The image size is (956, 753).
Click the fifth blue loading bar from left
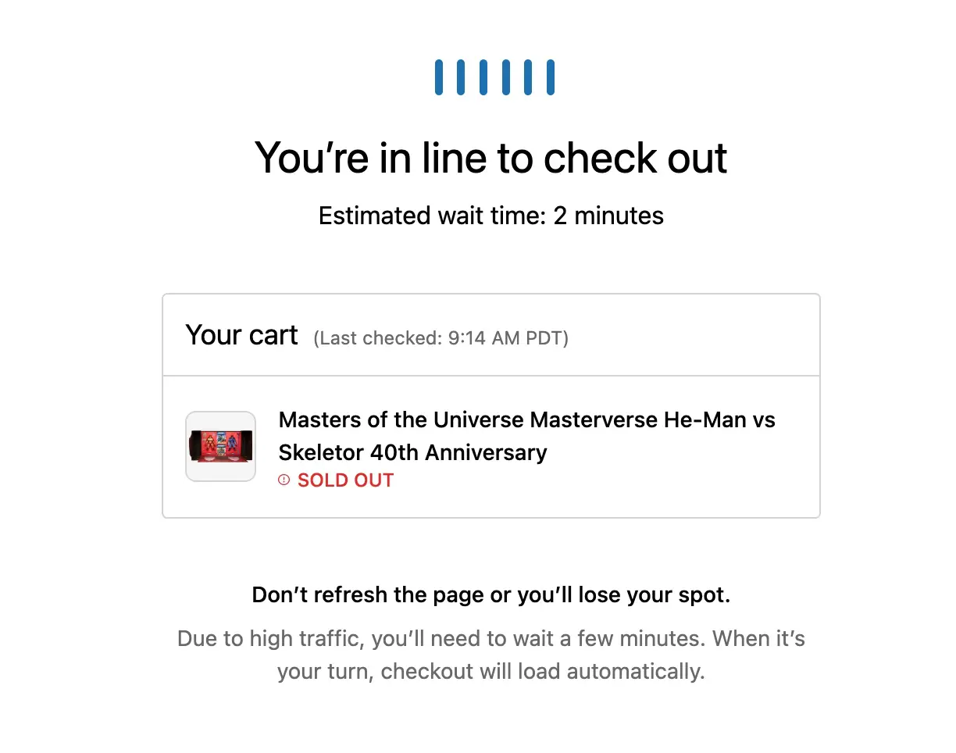click(x=528, y=77)
